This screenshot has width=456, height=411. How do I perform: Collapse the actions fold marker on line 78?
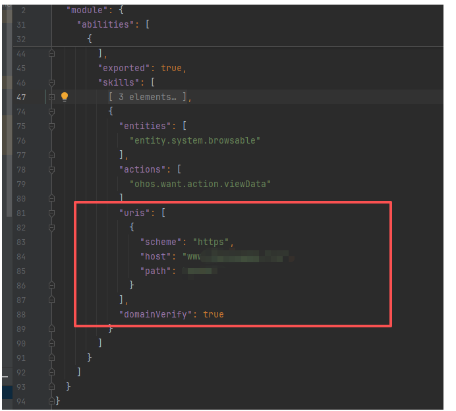point(52,170)
